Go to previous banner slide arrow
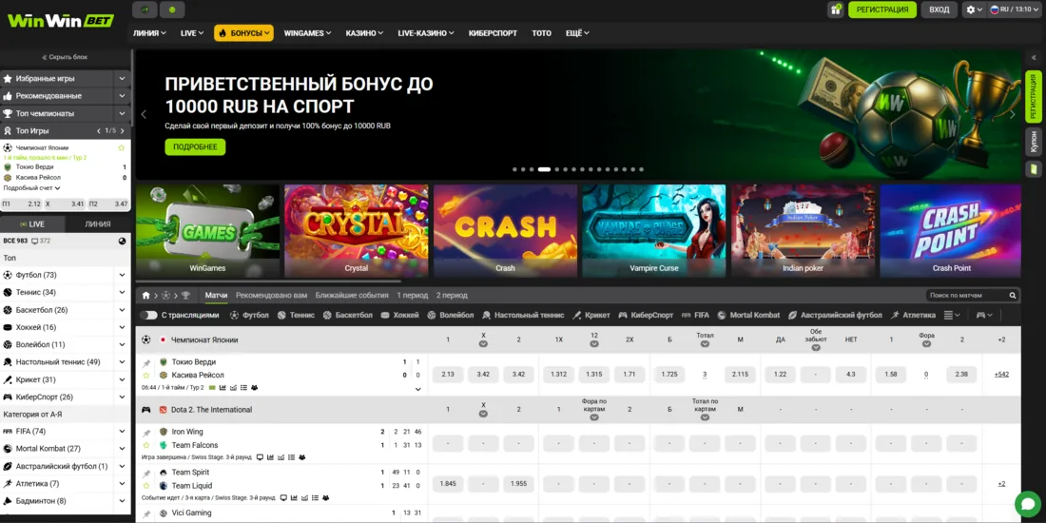 click(144, 114)
